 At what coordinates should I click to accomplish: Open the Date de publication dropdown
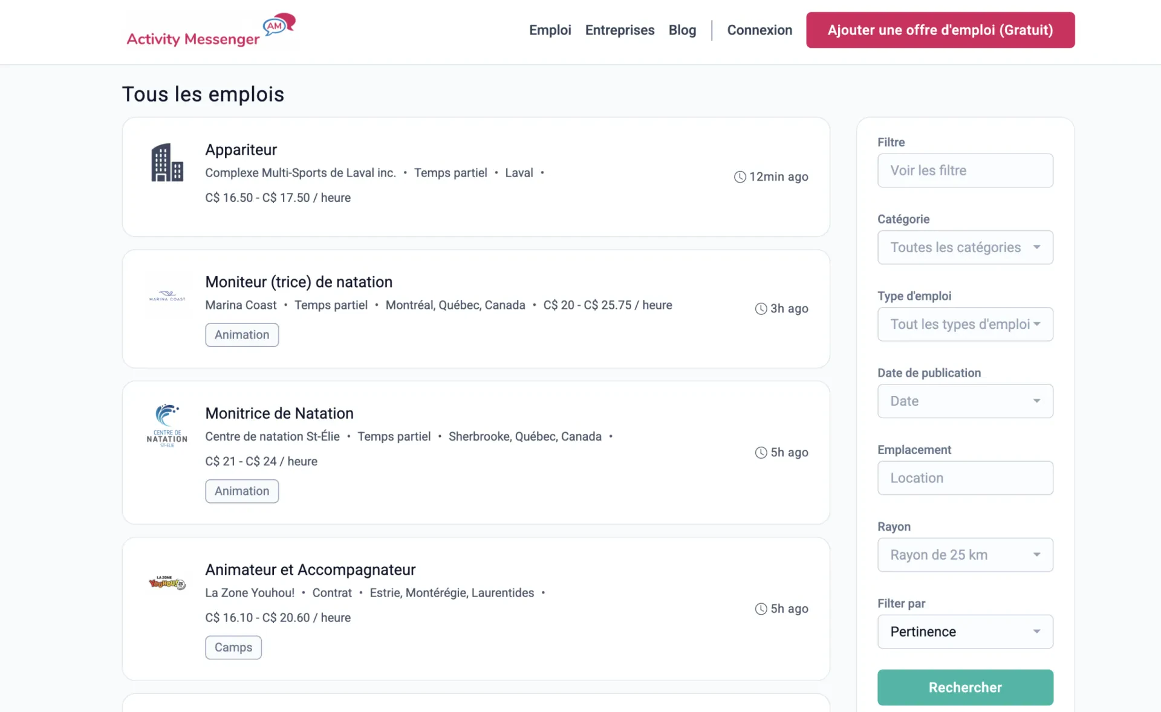click(x=965, y=401)
